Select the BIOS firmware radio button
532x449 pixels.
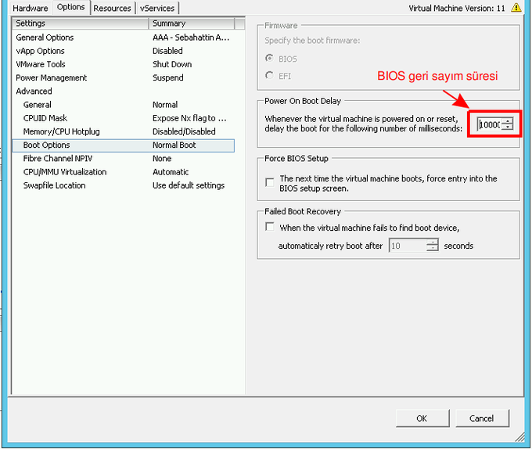pos(269,59)
